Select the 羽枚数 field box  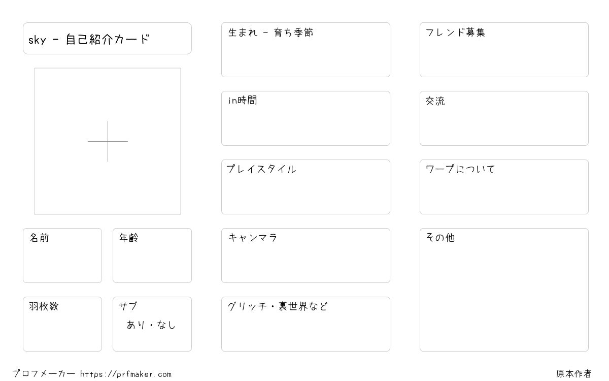[62, 324]
